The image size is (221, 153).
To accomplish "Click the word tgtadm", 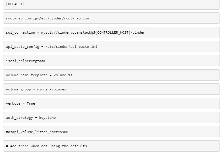I will pos(39,61).
